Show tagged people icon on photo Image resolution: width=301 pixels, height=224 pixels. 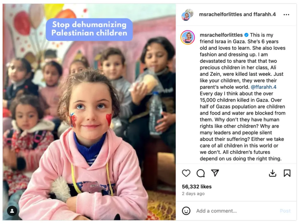pyautogui.click(x=12, y=211)
